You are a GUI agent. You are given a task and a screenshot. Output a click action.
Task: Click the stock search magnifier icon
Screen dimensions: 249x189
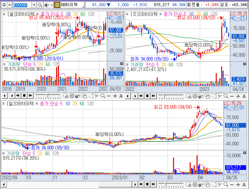click(x=40, y=5)
